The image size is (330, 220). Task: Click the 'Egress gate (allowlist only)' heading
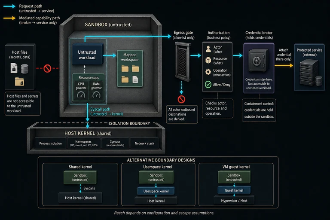point(183,35)
